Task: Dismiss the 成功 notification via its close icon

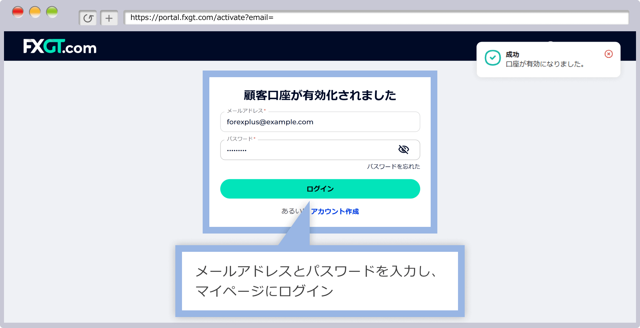Action: point(609,54)
